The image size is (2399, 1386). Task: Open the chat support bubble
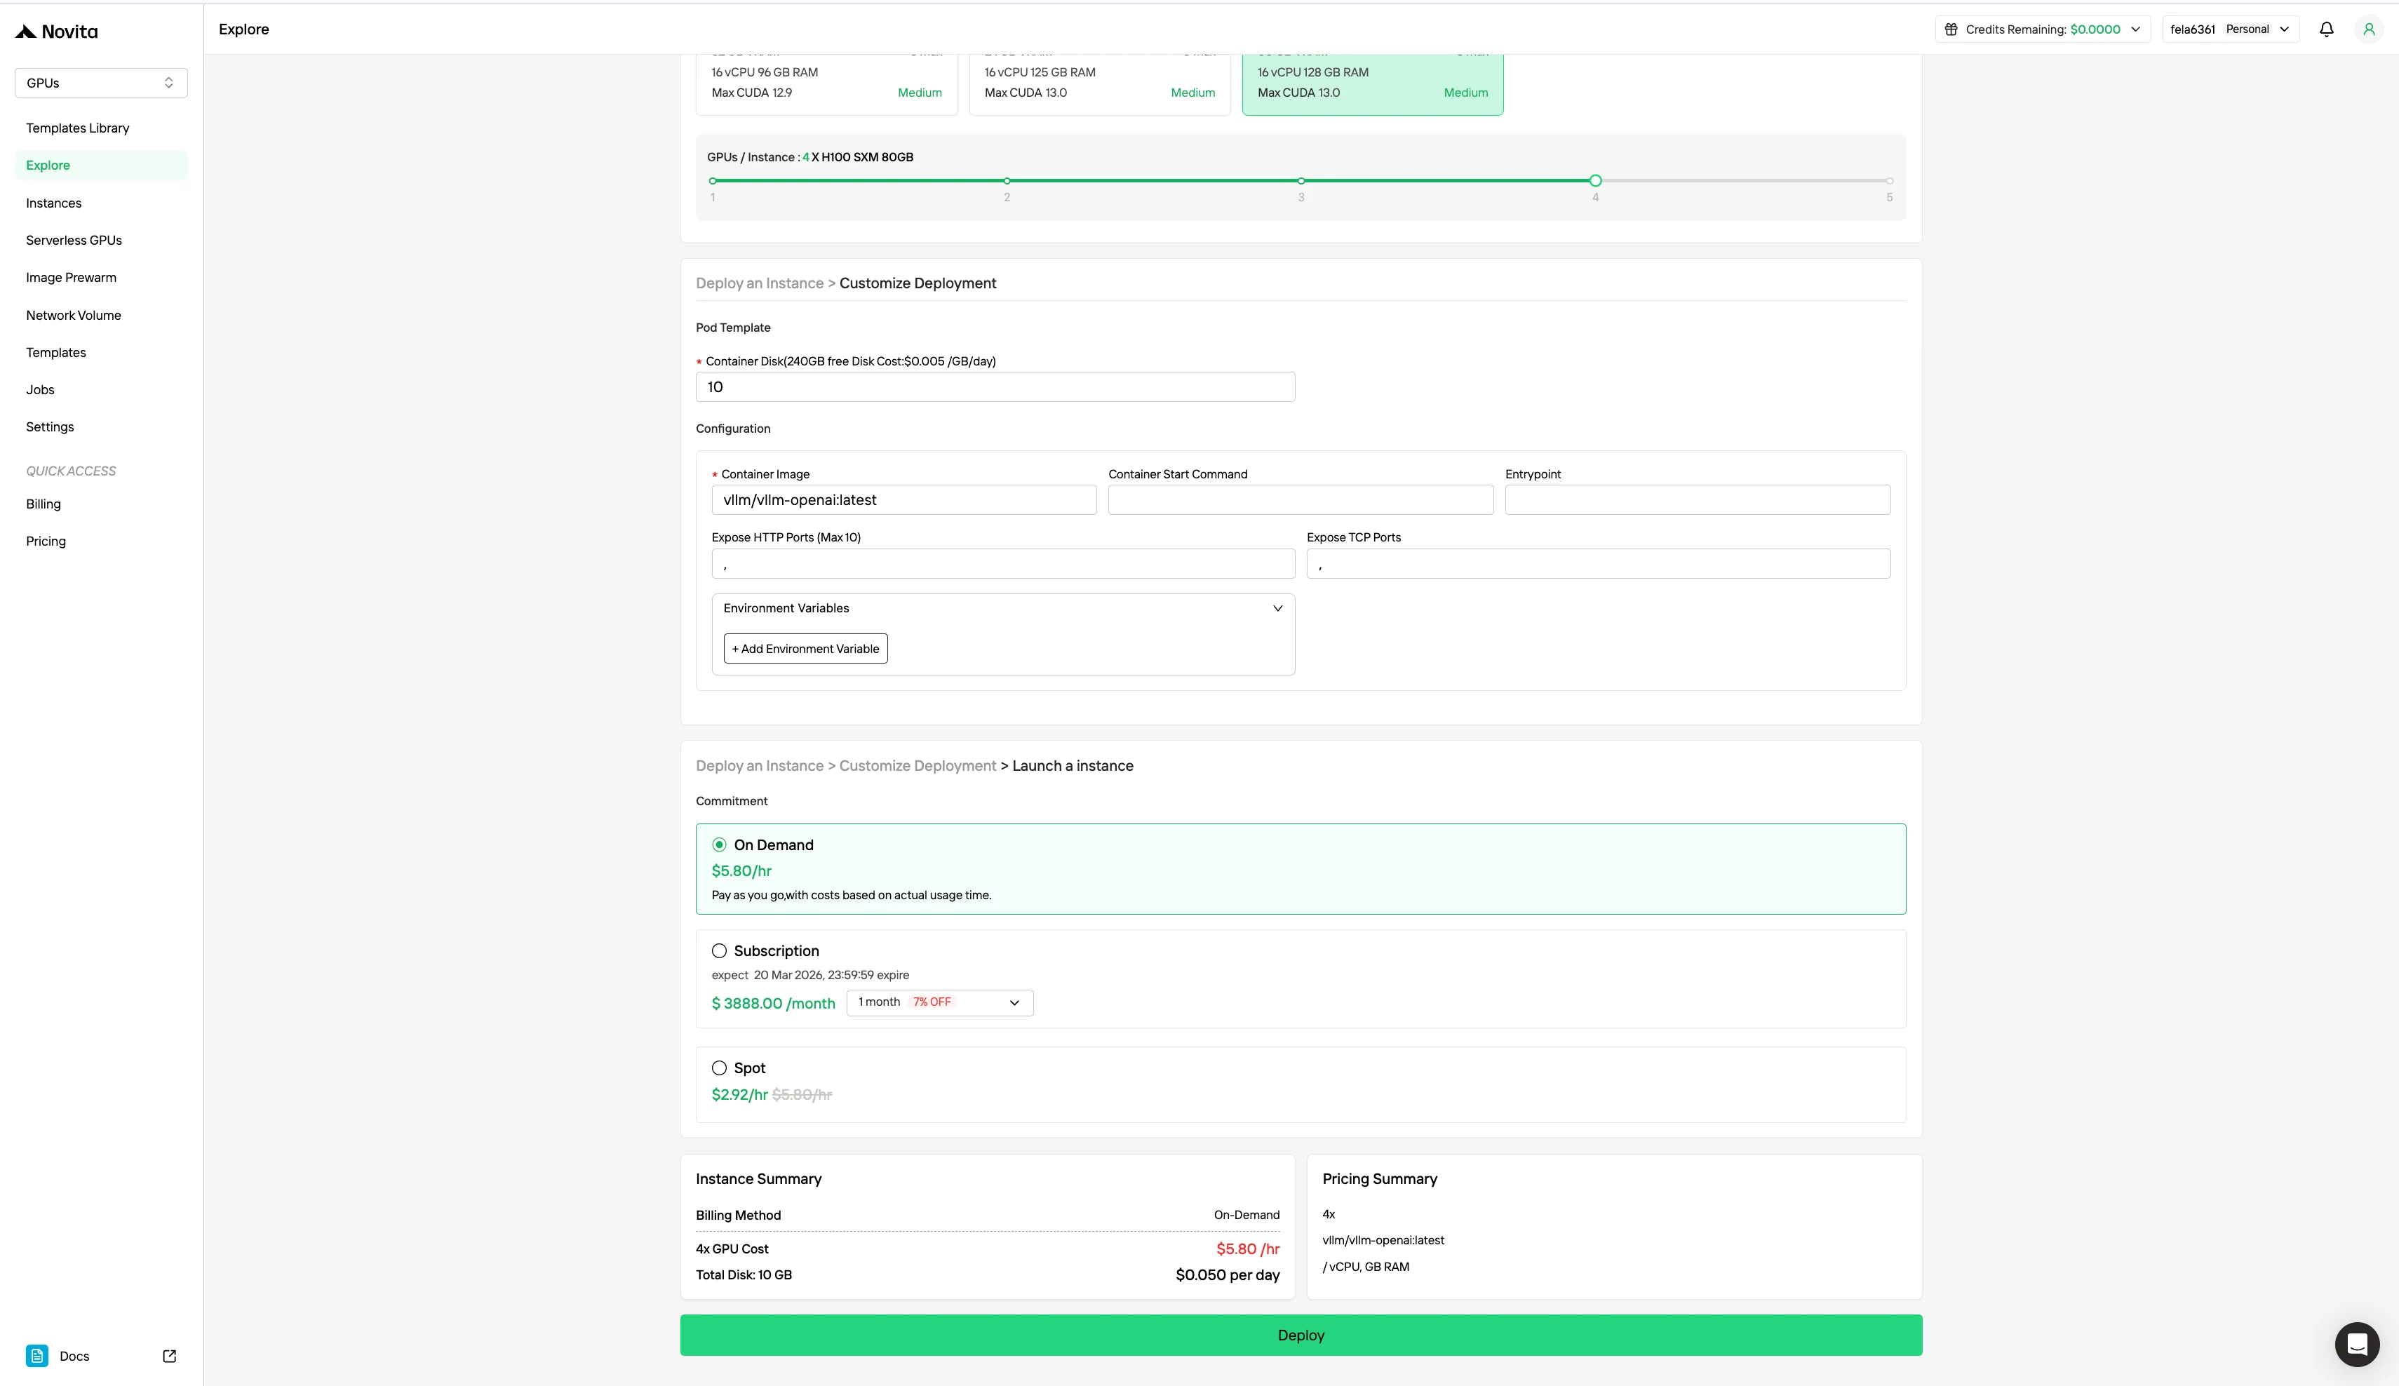point(2357,1344)
